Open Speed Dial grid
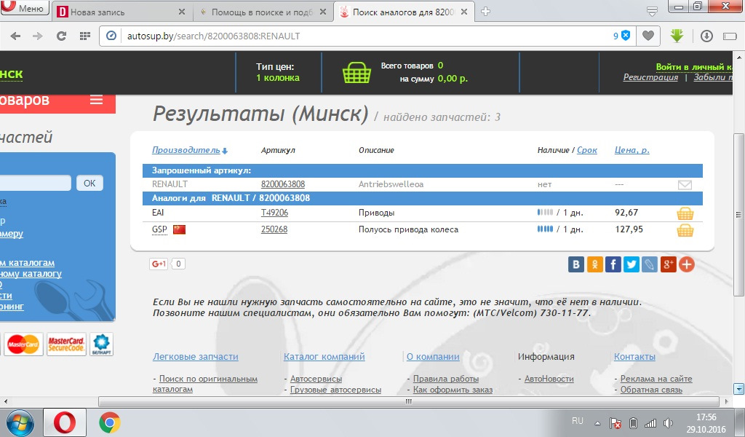 click(x=84, y=36)
